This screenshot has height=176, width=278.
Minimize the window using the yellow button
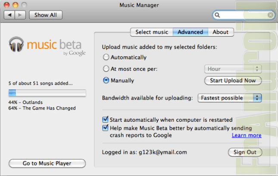pyautogui.click(x=16, y=5)
